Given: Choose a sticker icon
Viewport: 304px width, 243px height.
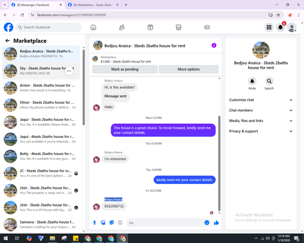Looking at the screenshot, I should (x=112, y=223).
